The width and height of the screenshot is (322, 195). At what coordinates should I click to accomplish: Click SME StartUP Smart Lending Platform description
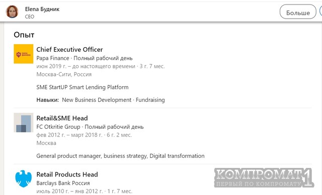[83, 87]
